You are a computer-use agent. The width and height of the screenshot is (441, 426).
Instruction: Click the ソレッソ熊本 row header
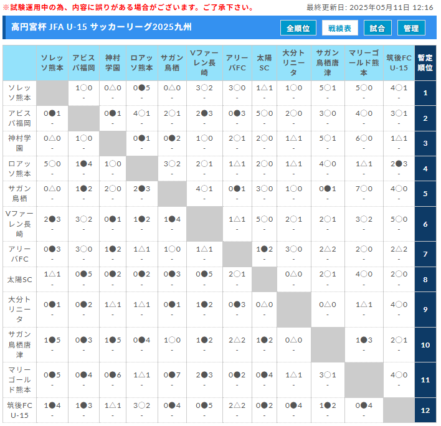(x=19, y=93)
